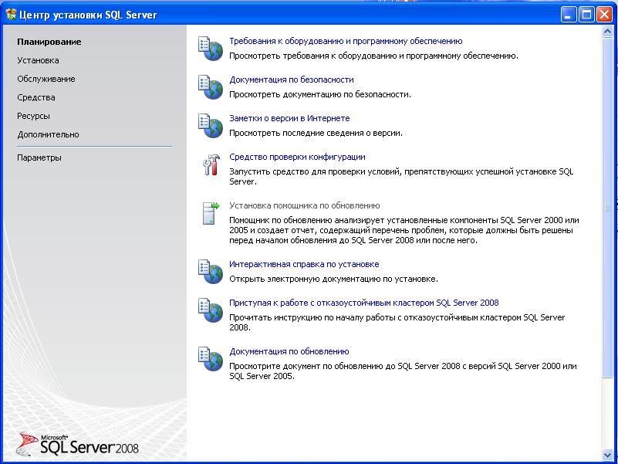
Task: Click the icon next to Документация по обновлению
Action: pyautogui.click(x=211, y=359)
